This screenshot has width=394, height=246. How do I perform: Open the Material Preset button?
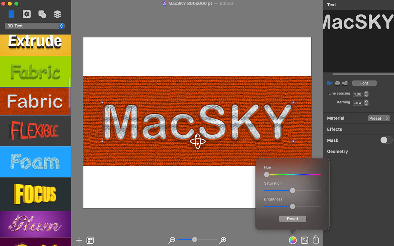point(379,118)
